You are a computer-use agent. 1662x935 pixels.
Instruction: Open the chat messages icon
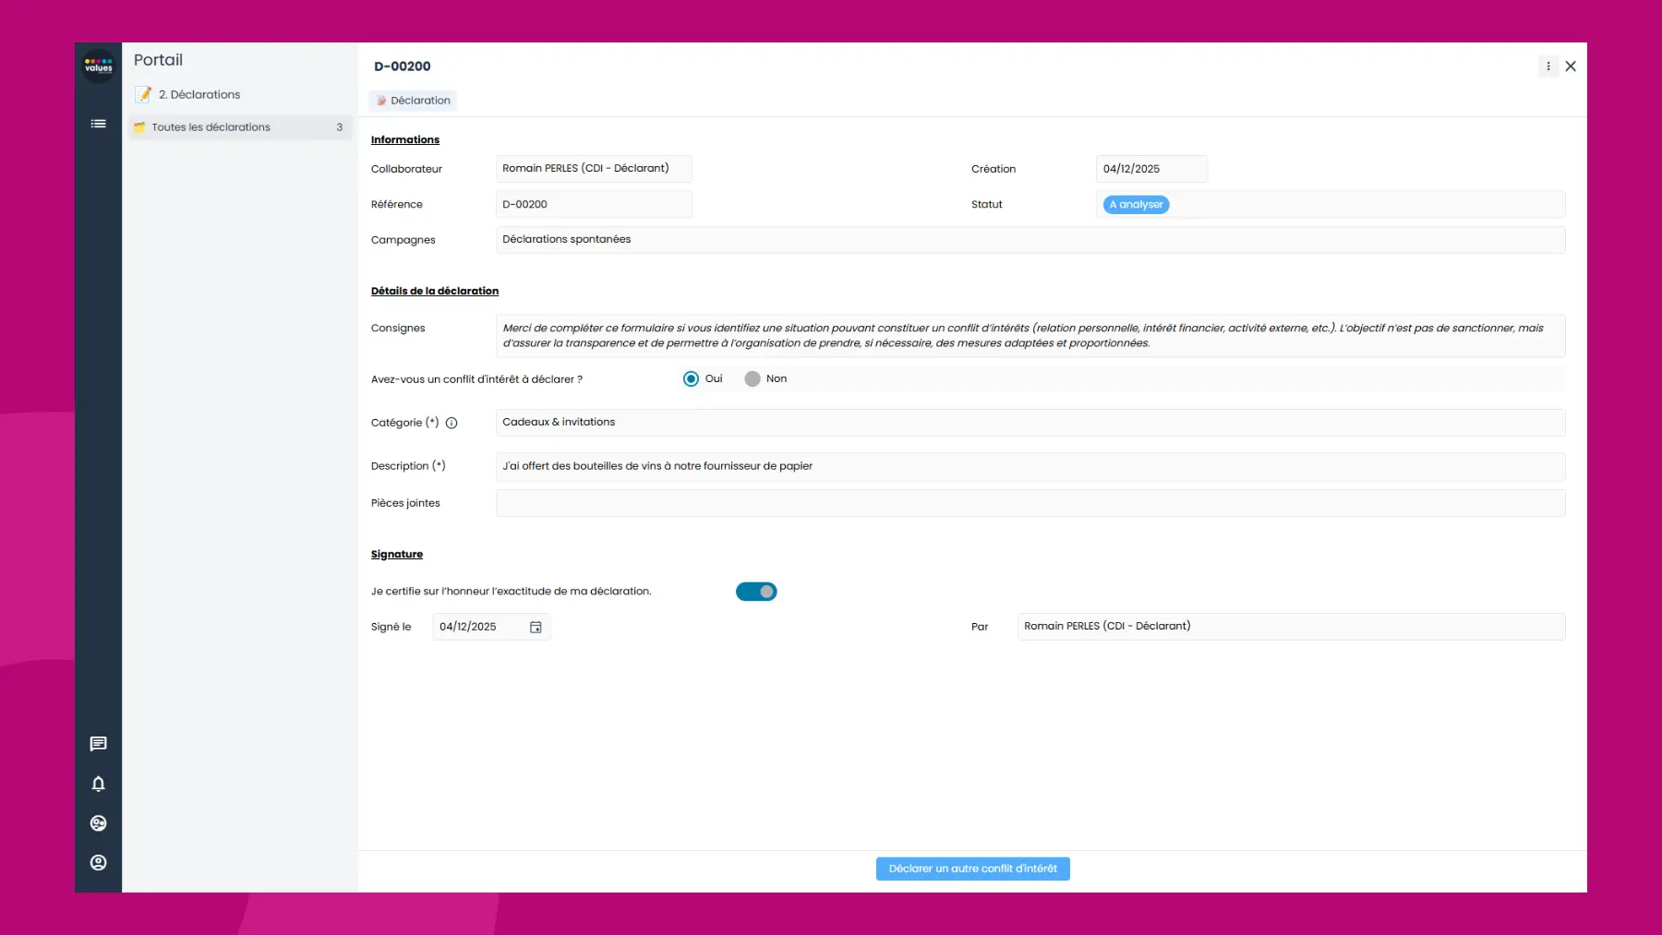click(x=98, y=744)
